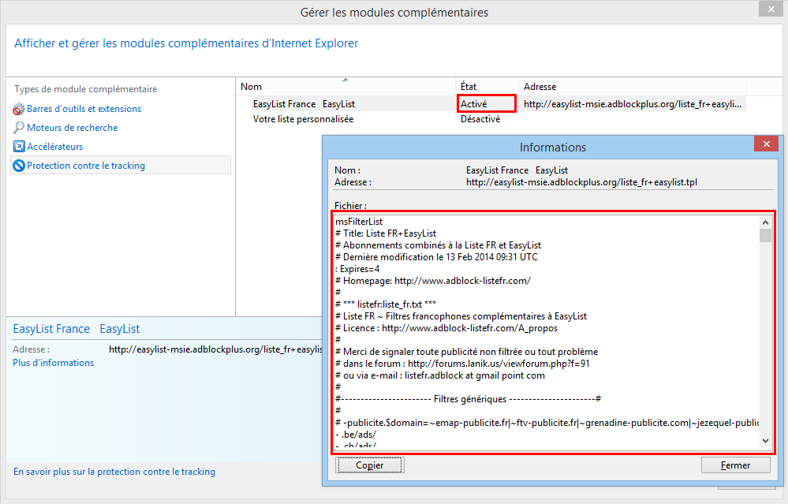Click the Adresse URL in Informations dialog
The height and width of the screenshot is (504, 788).
[581, 182]
